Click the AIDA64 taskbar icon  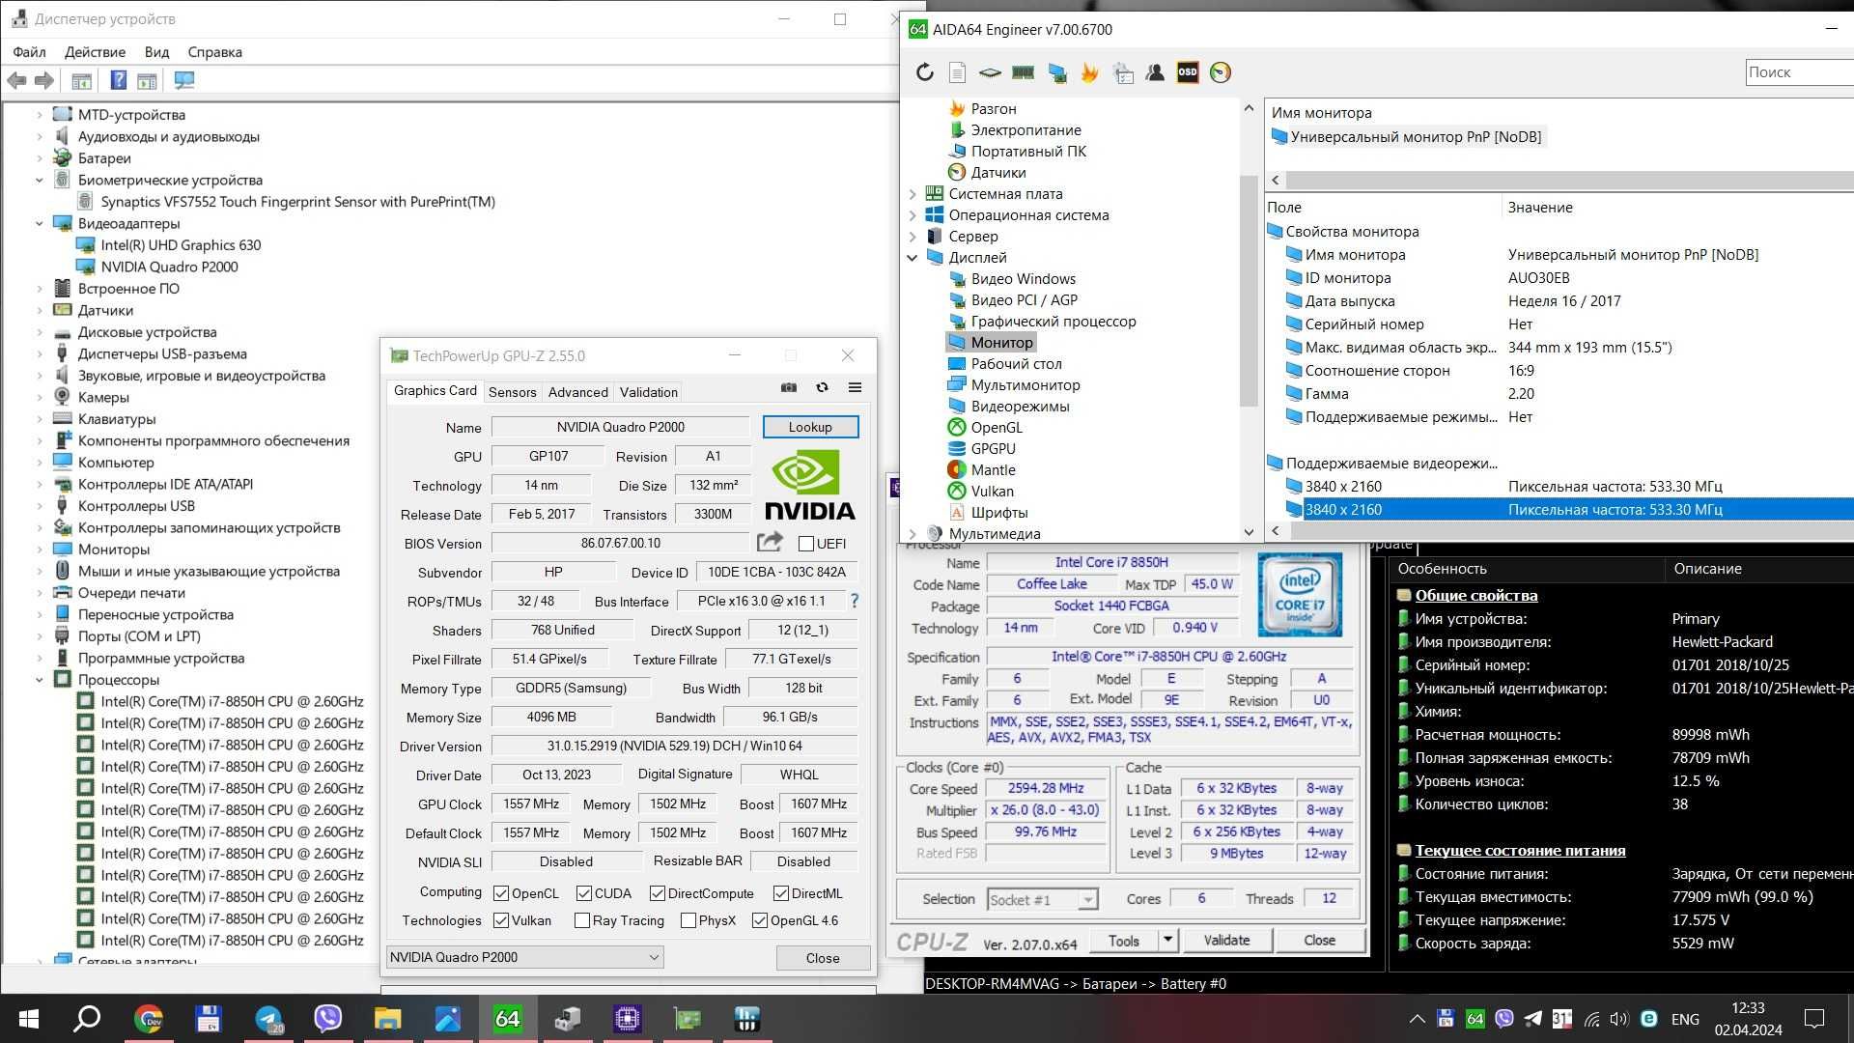(x=508, y=1019)
